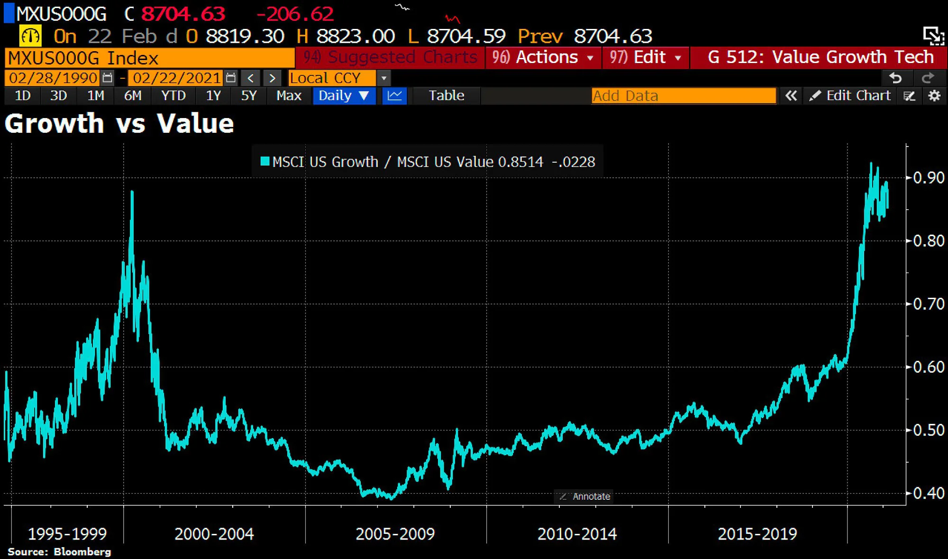The image size is (948, 559).
Task: Select the line chart view icon
Action: 394,96
